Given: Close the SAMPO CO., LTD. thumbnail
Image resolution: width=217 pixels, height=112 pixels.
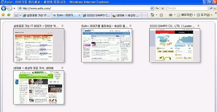Looking at the screenshot, I should (x=198, y=26).
